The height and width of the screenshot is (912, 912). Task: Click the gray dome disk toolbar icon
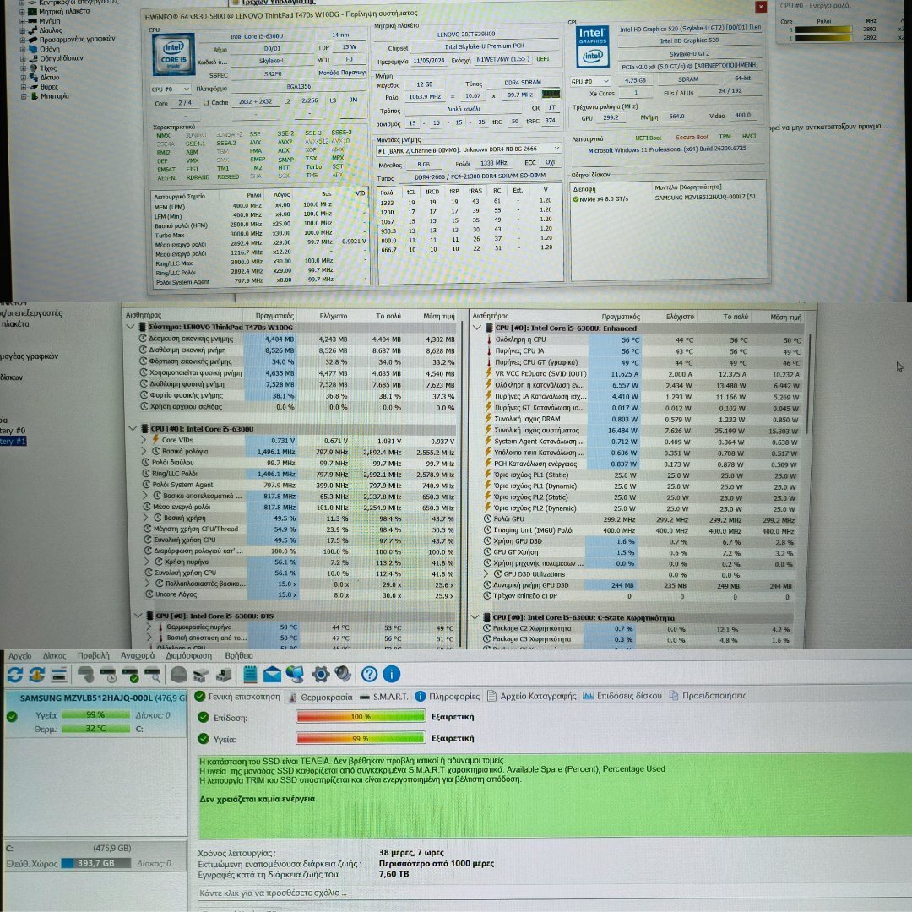(179, 675)
